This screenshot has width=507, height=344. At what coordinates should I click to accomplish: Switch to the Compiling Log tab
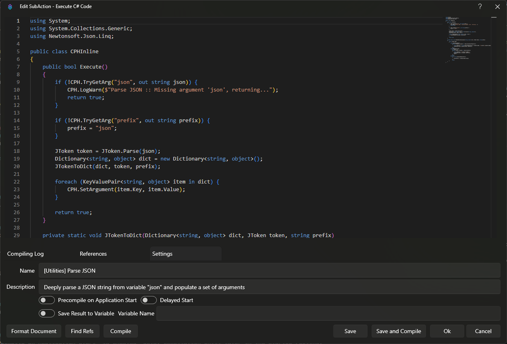pyautogui.click(x=25, y=254)
